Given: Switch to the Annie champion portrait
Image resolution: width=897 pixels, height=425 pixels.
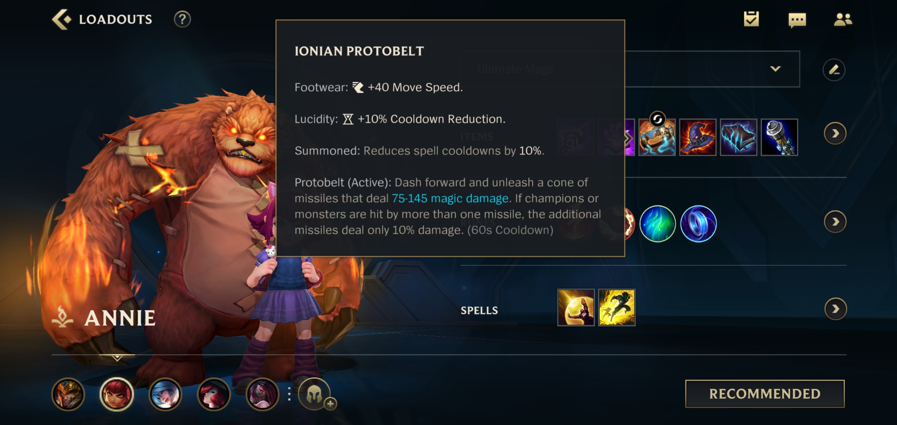Looking at the screenshot, I should tap(116, 394).
